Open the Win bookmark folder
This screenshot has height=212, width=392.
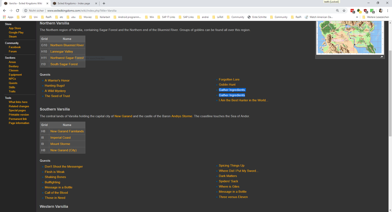pos(149,17)
